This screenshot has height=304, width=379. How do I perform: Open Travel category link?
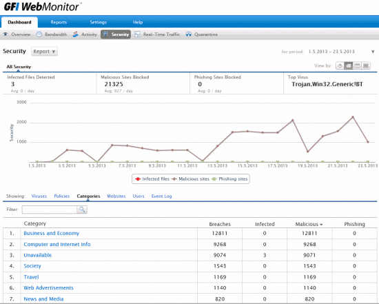(x=31, y=277)
